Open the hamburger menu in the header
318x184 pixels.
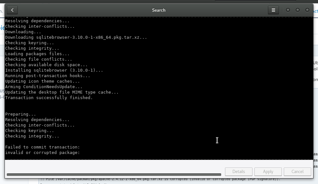coord(273,10)
